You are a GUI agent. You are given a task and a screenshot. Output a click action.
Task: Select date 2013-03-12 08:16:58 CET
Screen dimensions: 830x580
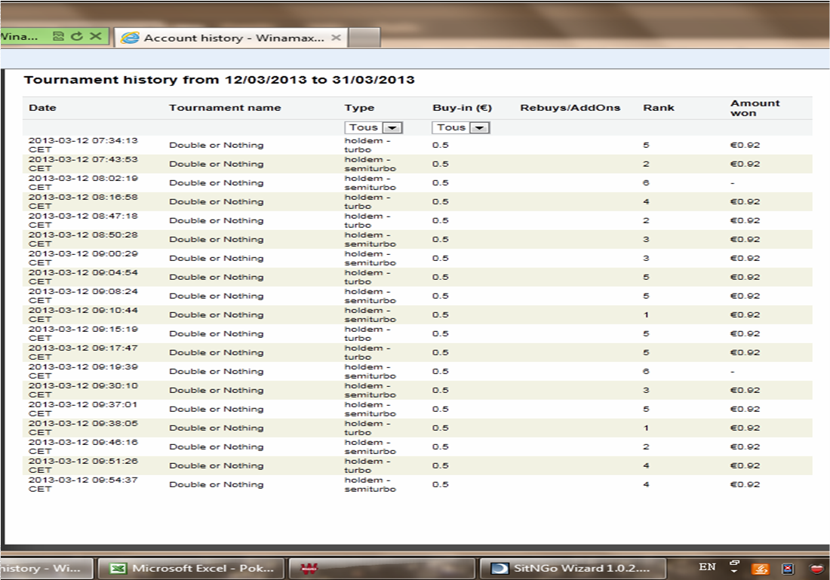(x=83, y=201)
